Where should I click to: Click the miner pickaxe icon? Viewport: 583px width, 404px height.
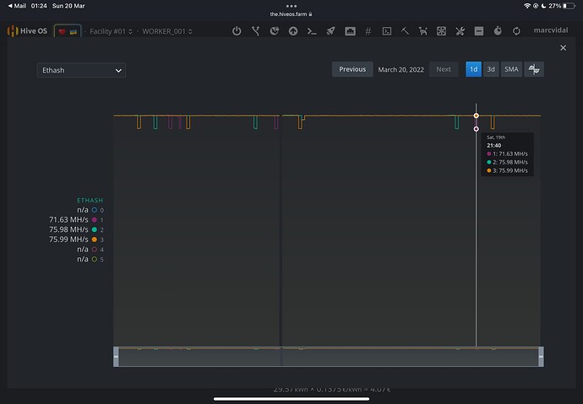pyautogui.click(x=405, y=31)
